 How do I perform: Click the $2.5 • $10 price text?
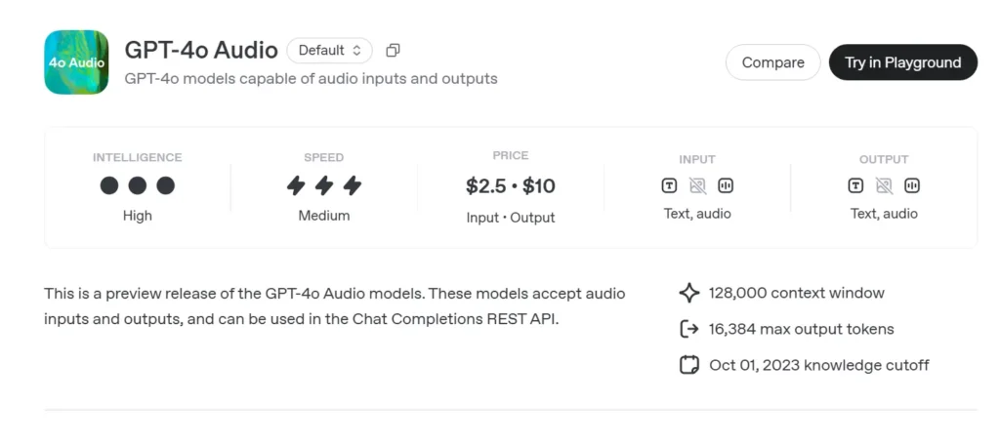click(x=511, y=186)
